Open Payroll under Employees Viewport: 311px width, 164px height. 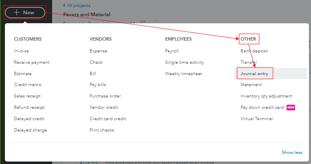[x=172, y=51]
